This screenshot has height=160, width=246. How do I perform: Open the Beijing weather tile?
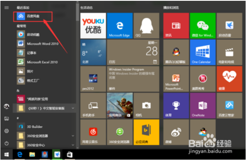[x=93, y=52]
